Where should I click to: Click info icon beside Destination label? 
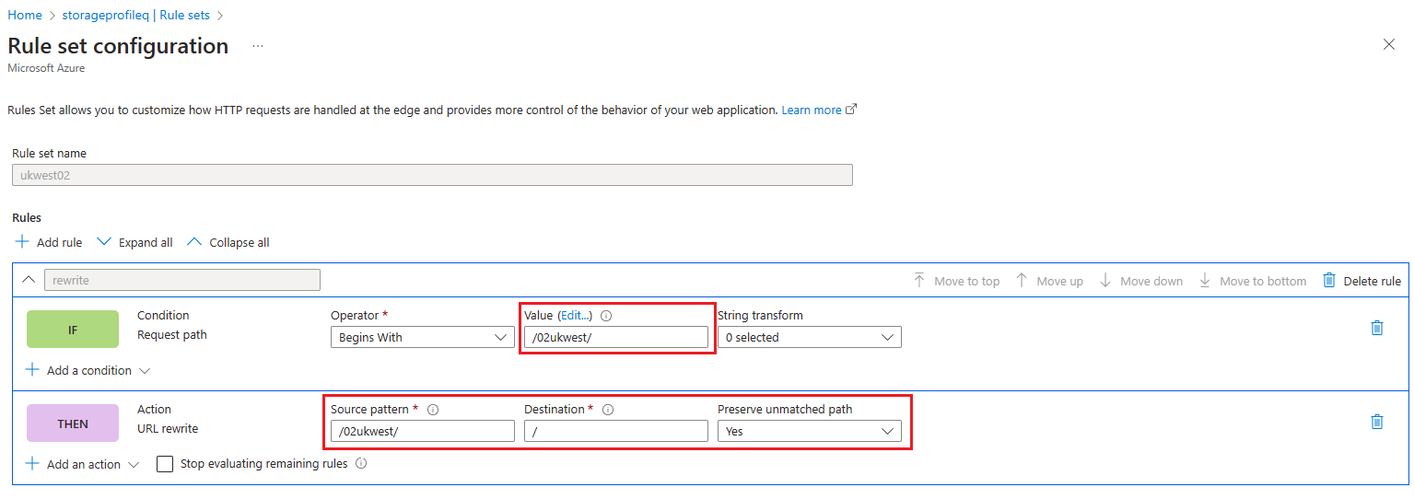[608, 410]
